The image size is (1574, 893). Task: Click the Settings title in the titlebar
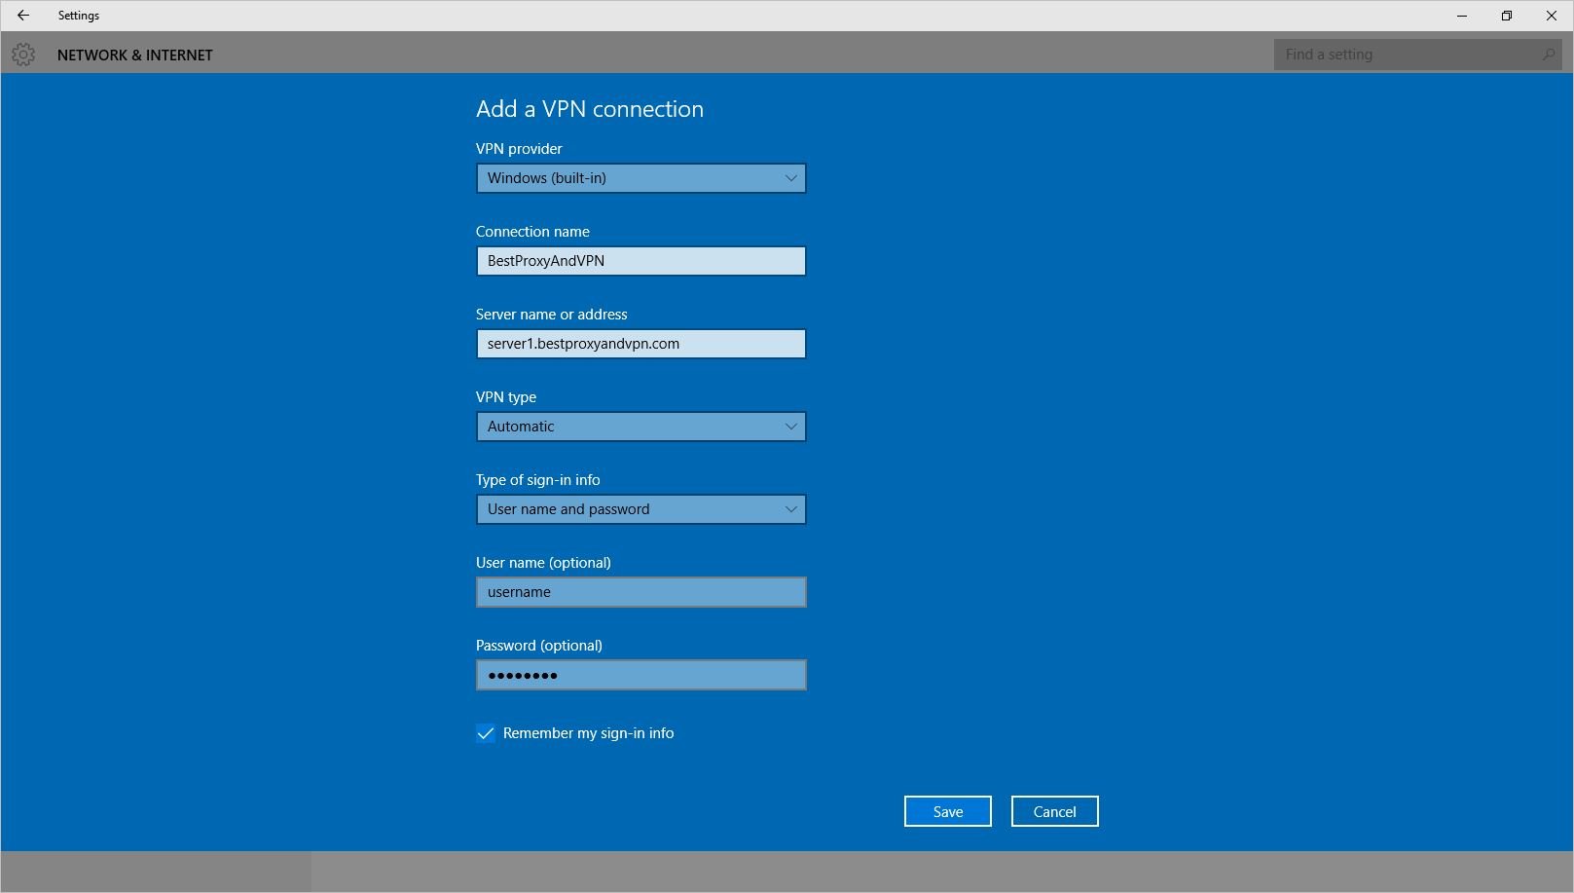coord(79,16)
